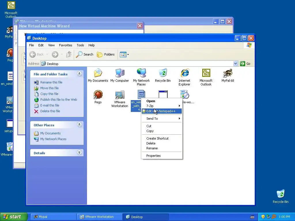This screenshot has height=221, width=295.
Task: Select VMware Workstation shortcut in file pane
Action: click(120, 94)
